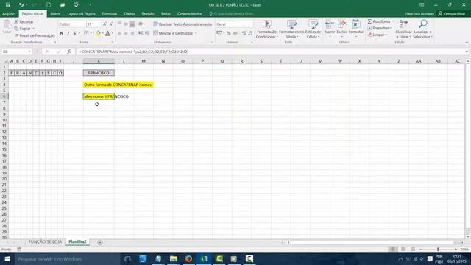Screen dimensions: 471x265
Task: Open Formatar como Tabela gallery
Action: coord(291,29)
